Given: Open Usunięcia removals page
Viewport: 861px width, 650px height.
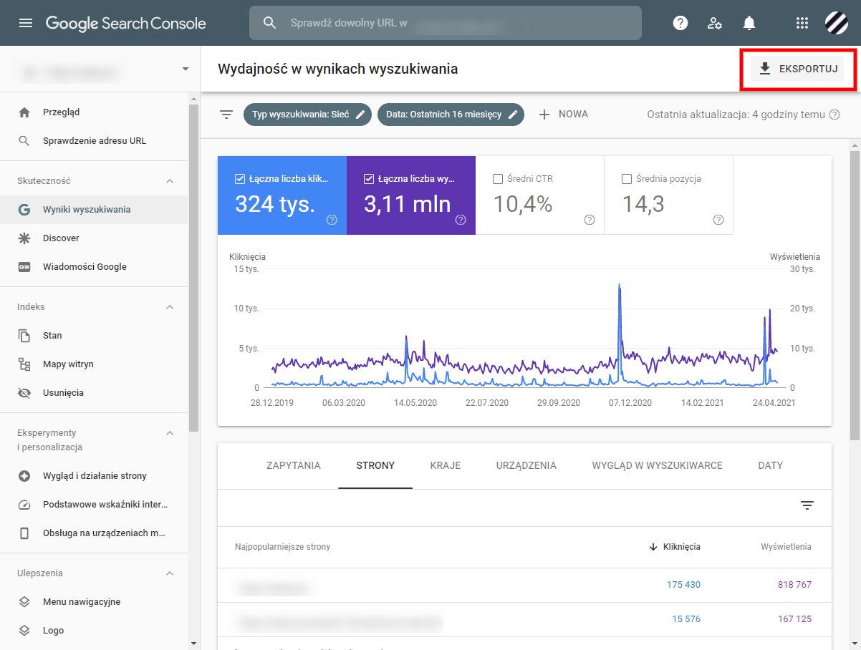Looking at the screenshot, I should [63, 393].
